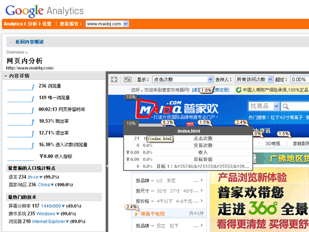This screenshot has width=309, height=232.
Task: Click sparkline graph for 00:02:13 网页停留时间
Action: point(21,110)
